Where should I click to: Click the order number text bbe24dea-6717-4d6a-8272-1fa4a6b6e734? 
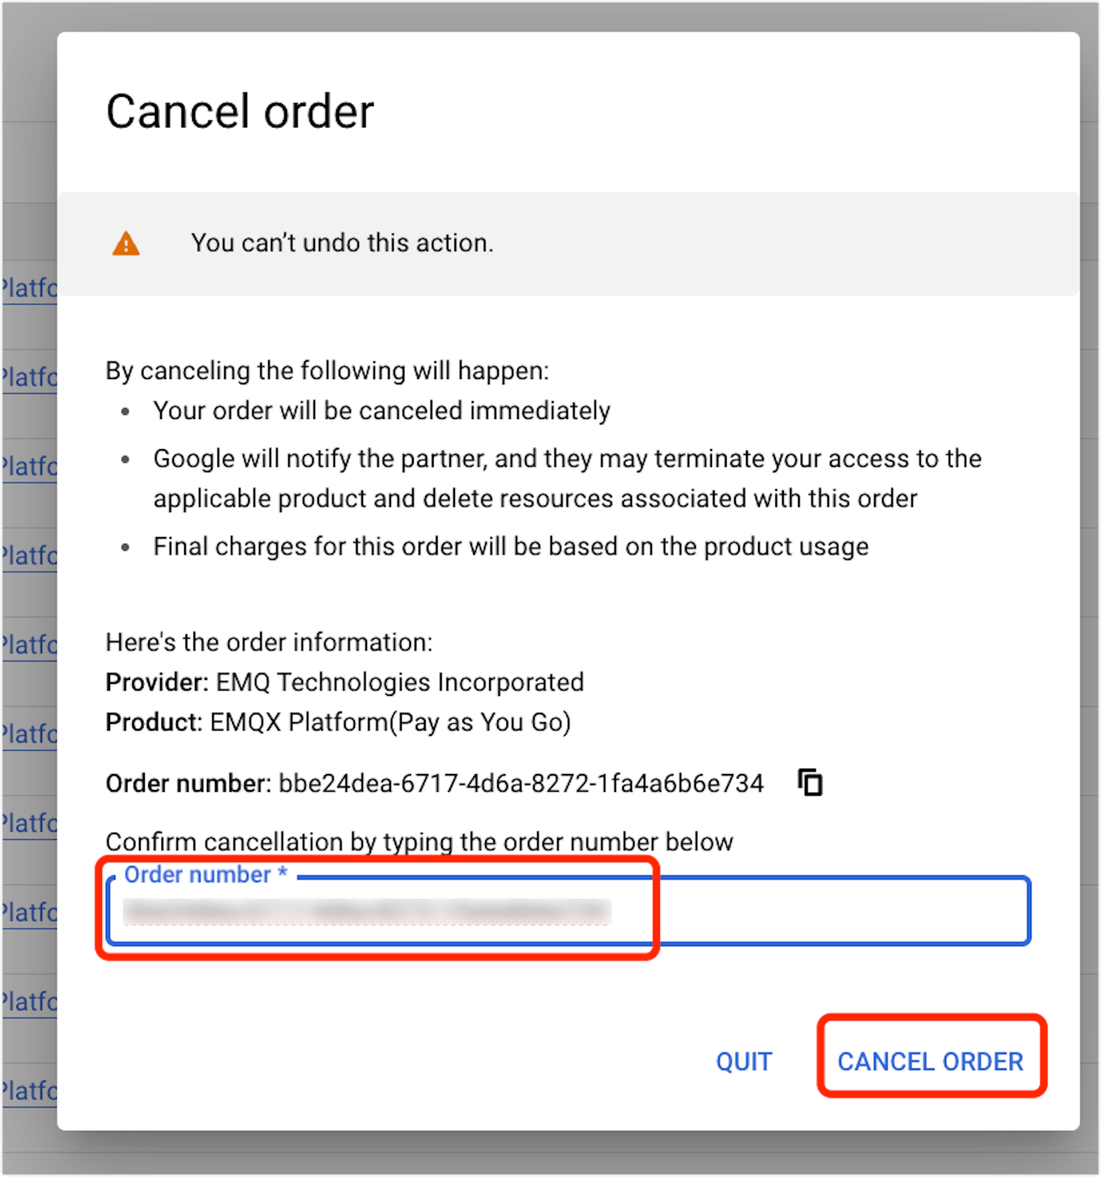pyautogui.click(x=520, y=783)
